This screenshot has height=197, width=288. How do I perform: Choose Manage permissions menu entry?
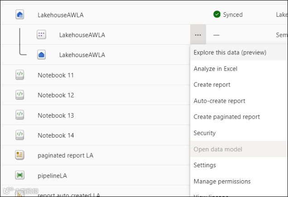pyautogui.click(x=222, y=182)
